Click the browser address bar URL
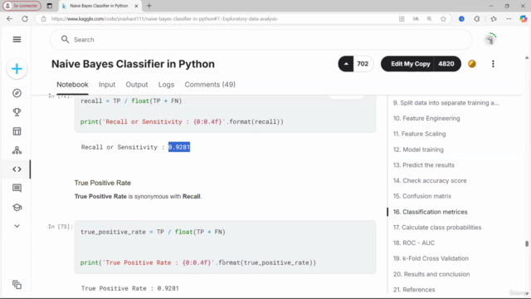The height and width of the screenshot is (299, 531). click(164, 19)
